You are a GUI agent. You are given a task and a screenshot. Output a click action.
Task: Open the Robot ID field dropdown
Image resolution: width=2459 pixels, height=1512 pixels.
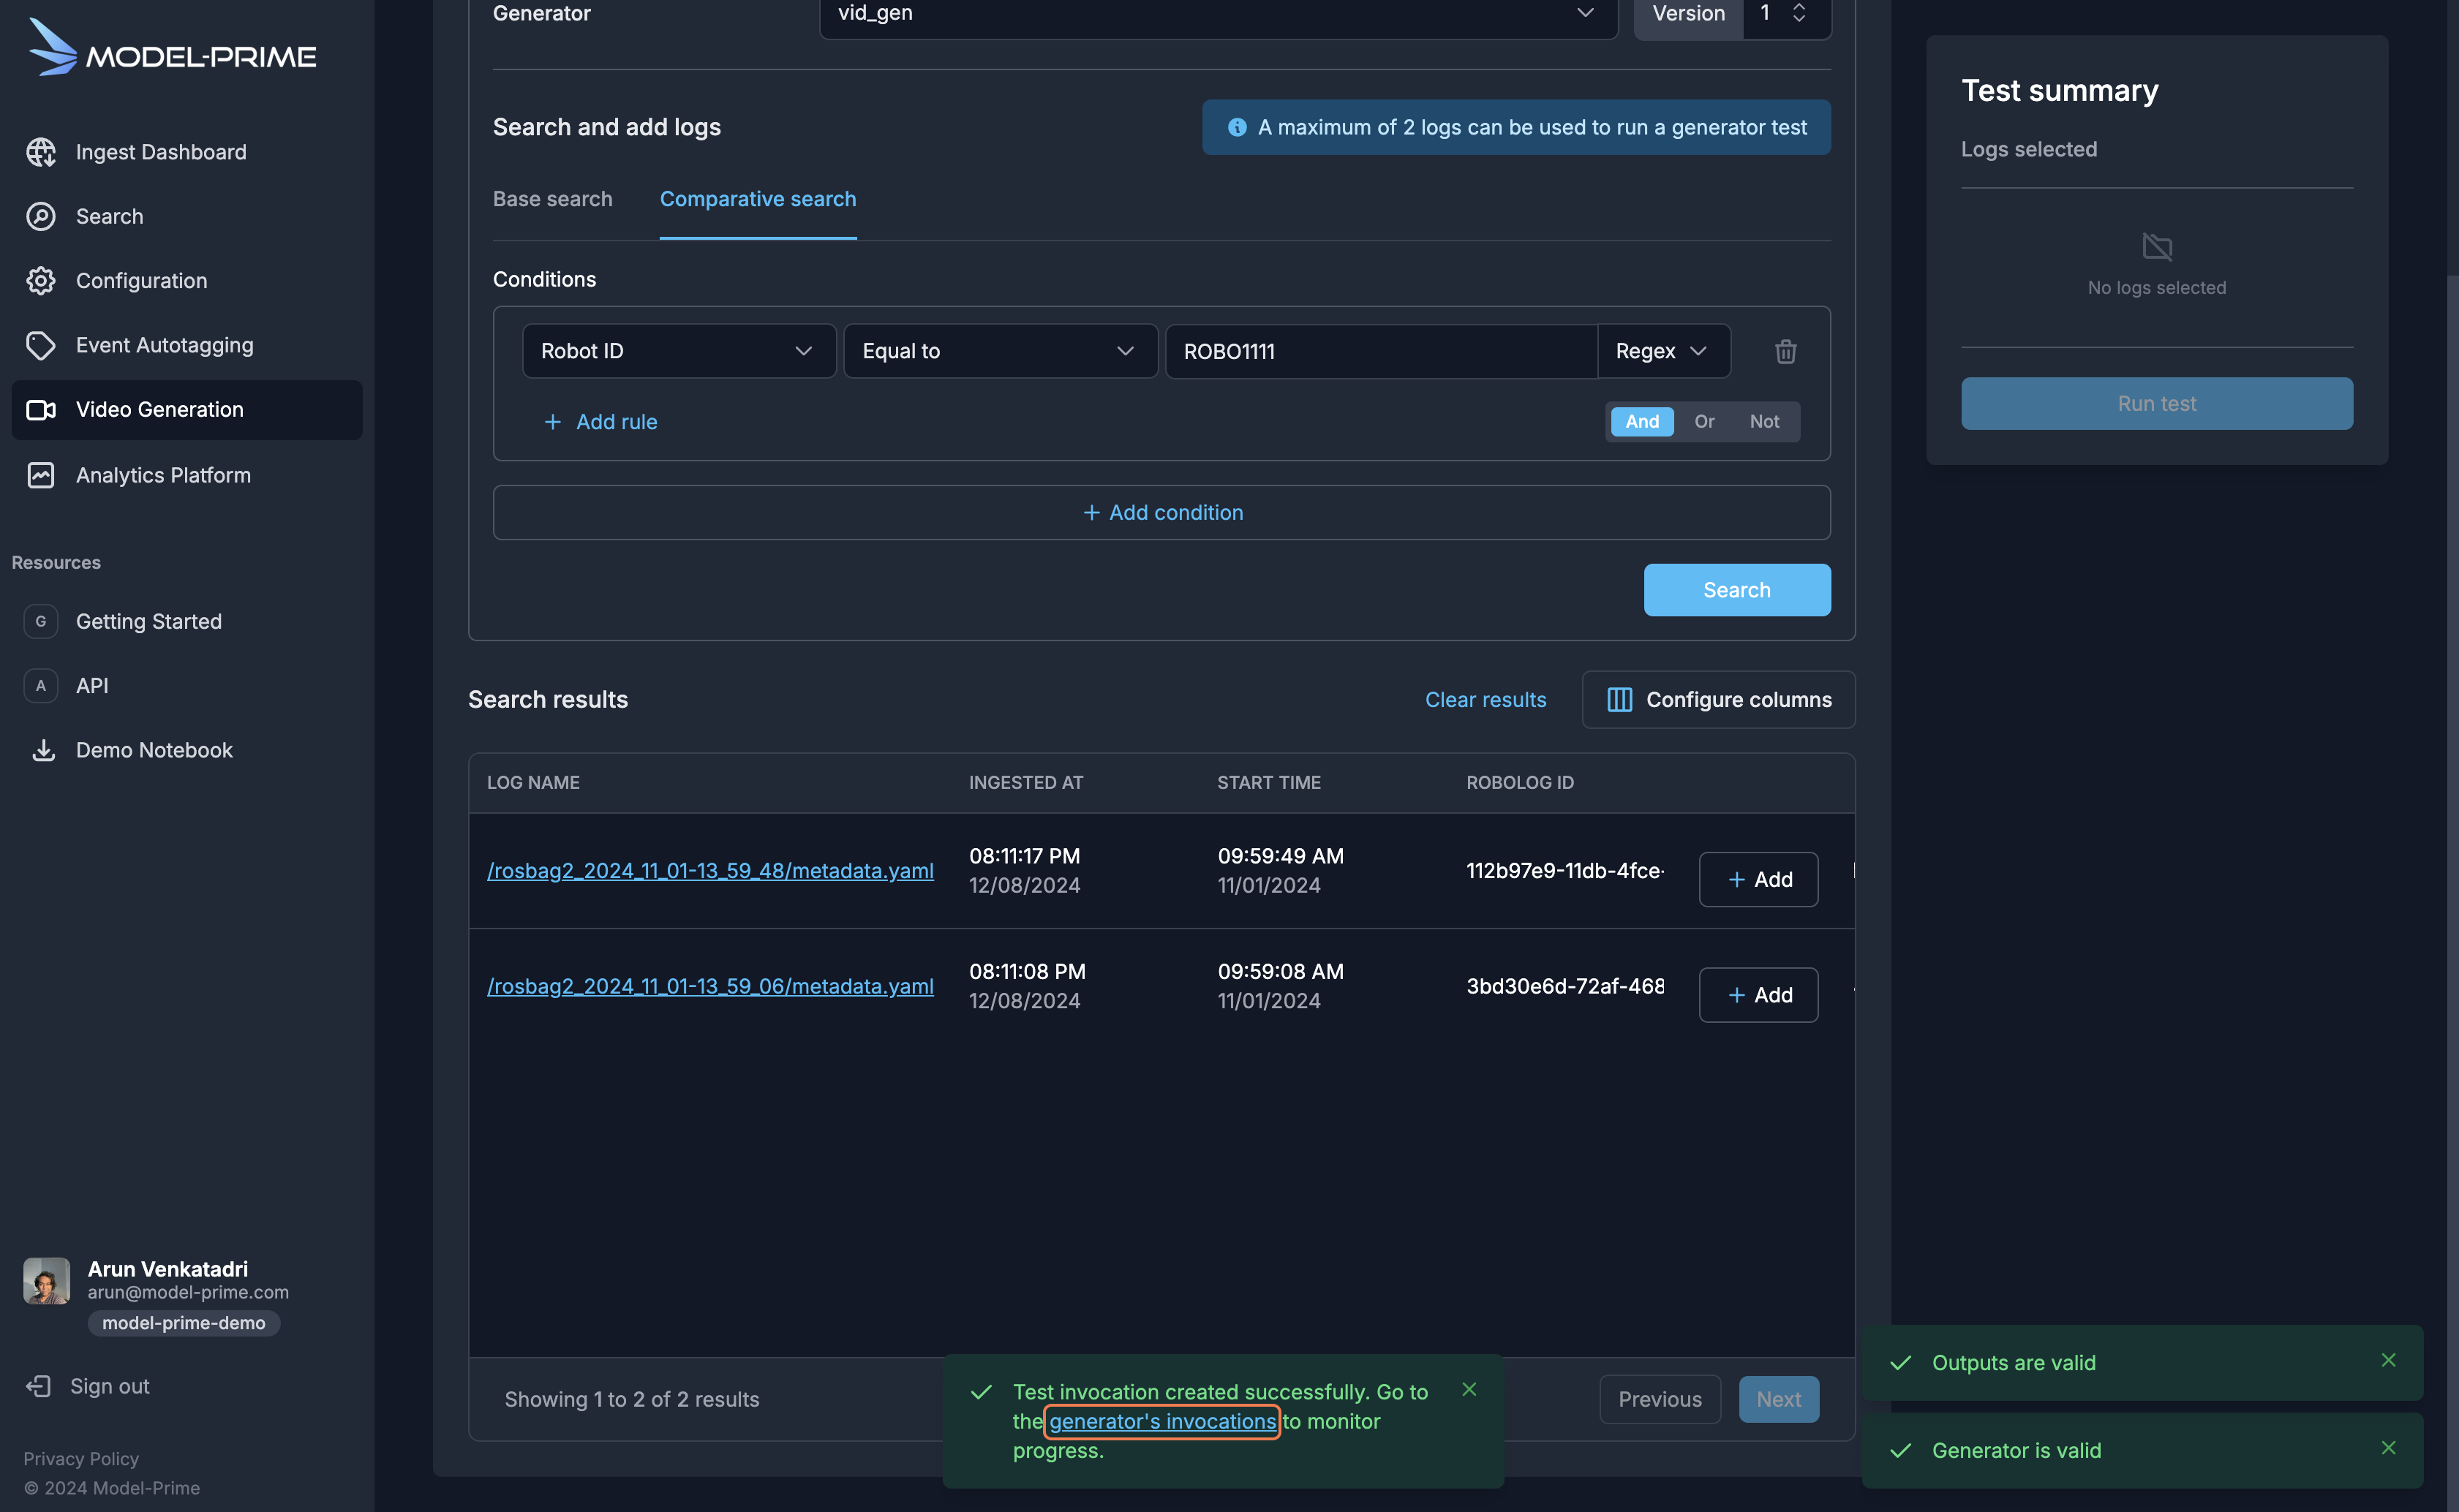(679, 351)
